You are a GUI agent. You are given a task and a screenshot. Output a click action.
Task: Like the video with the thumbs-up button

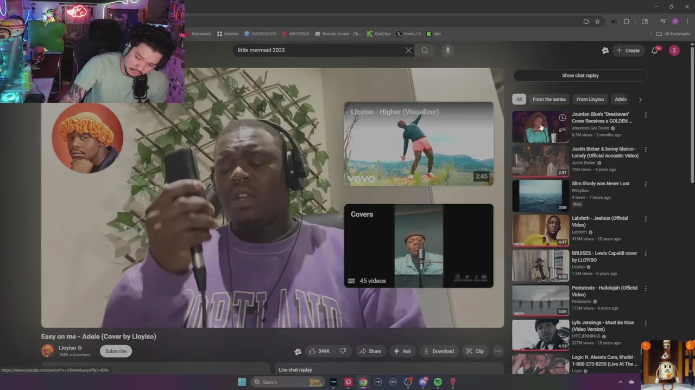(319, 351)
